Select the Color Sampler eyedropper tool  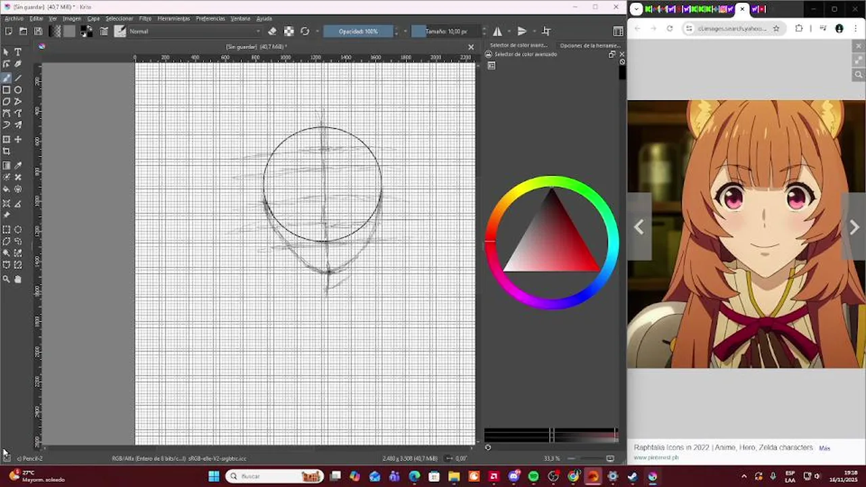(18, 166)
